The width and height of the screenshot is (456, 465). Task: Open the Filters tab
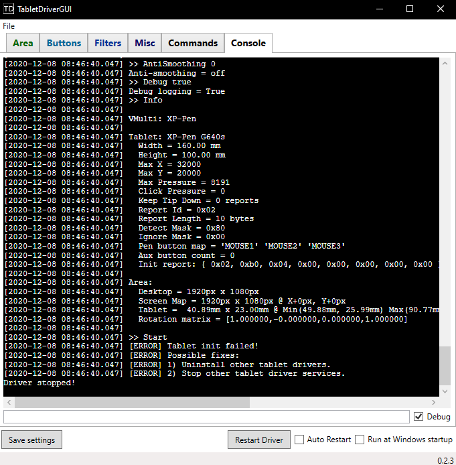click(x=108, y=43)
